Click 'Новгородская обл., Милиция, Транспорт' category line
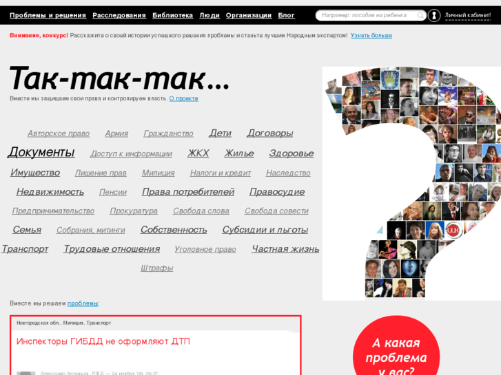The width and height of the screenshot is (501, 375). tap(64, 323)
